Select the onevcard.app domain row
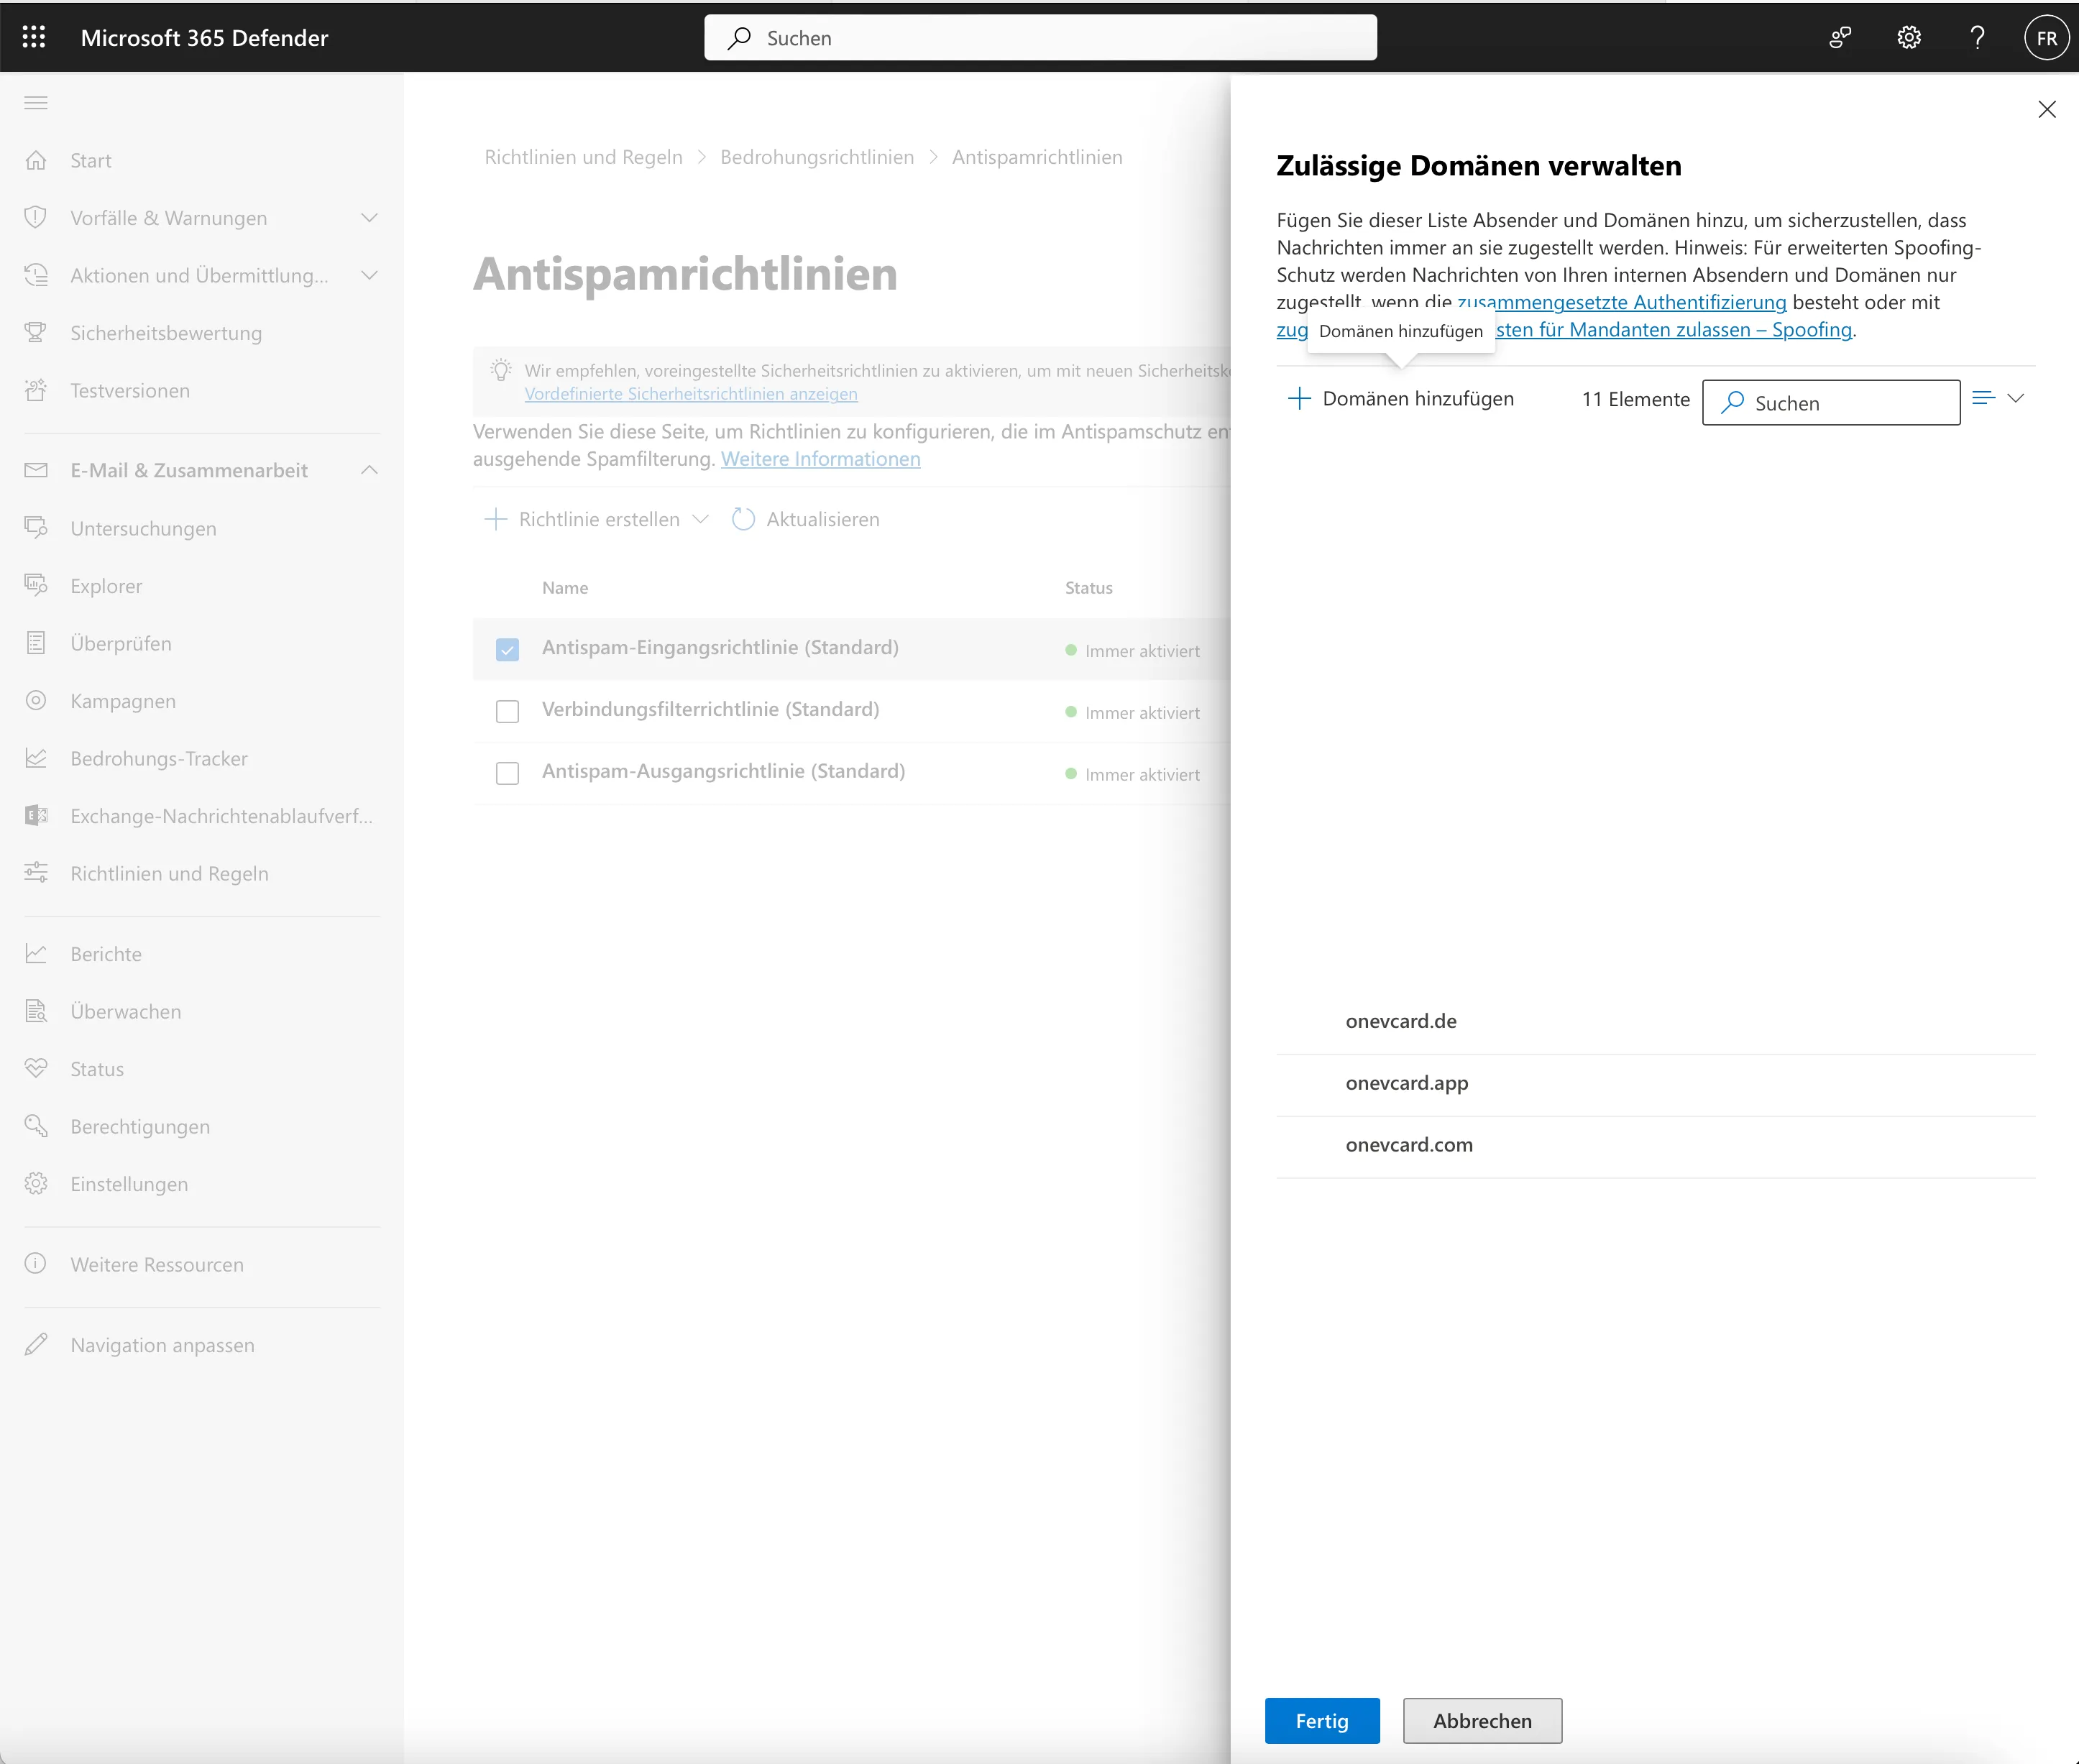This screenshot has height=1764, width=2079. [x=1655, y=1084]
